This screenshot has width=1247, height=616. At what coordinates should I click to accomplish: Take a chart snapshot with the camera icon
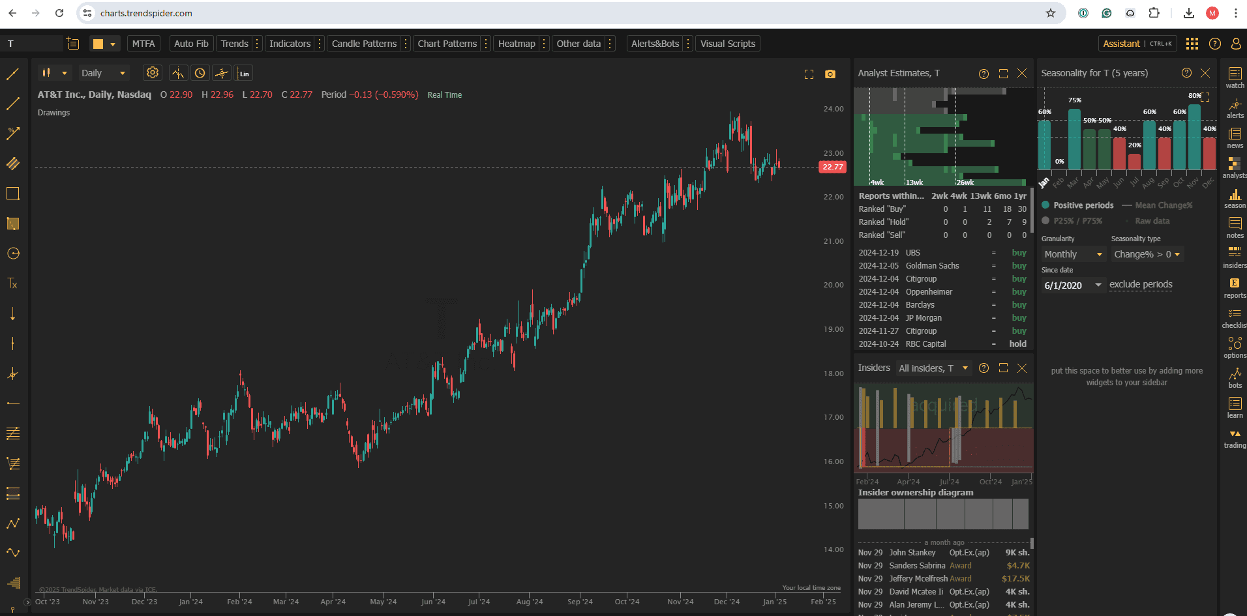coord(830,74)
